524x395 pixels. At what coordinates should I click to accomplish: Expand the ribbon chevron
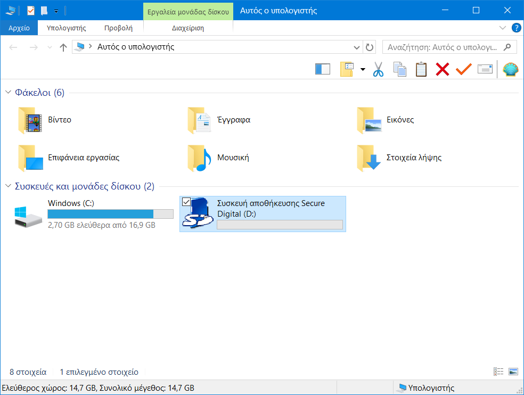502,28
